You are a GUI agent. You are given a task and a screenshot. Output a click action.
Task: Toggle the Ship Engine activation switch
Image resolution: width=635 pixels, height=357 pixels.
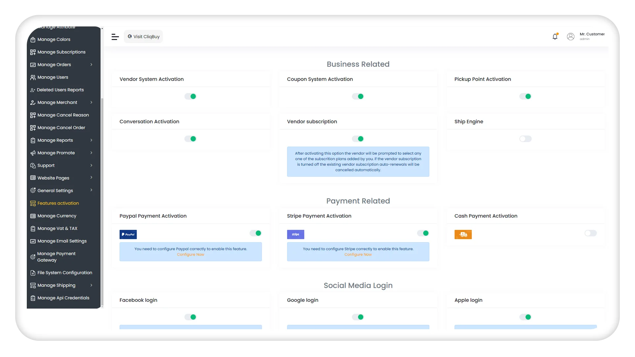pyautogui.click(x=526, y=139)
